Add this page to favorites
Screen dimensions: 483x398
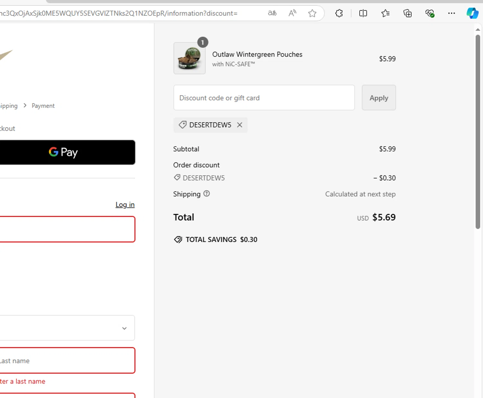click(x=312, y=13)
